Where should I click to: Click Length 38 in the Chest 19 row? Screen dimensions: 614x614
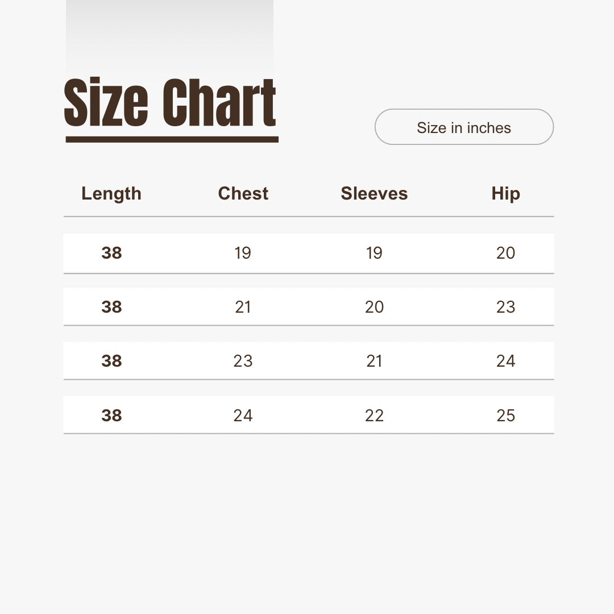(111, 253)
